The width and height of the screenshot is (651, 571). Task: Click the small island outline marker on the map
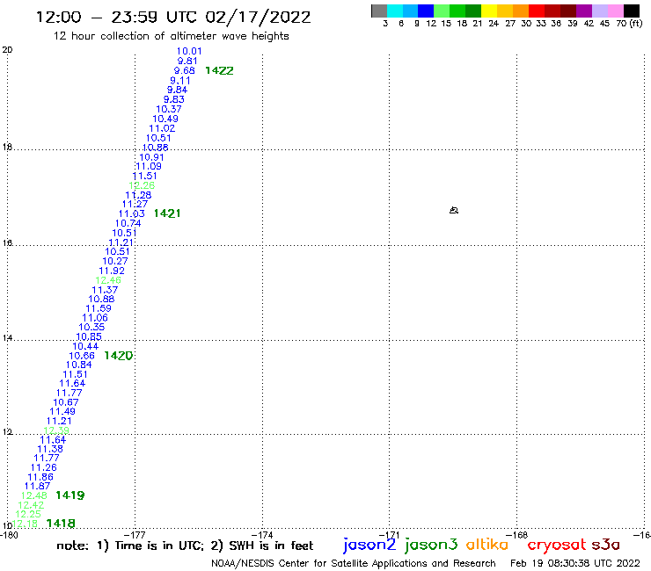click(x=454, y=211)
